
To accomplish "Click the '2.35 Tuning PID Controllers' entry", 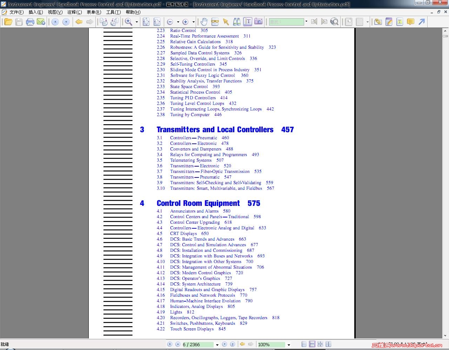I will click(x=192, y=98).
